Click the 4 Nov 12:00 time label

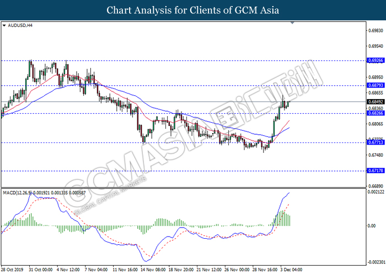pyautogui.click(x=68, y=269)
